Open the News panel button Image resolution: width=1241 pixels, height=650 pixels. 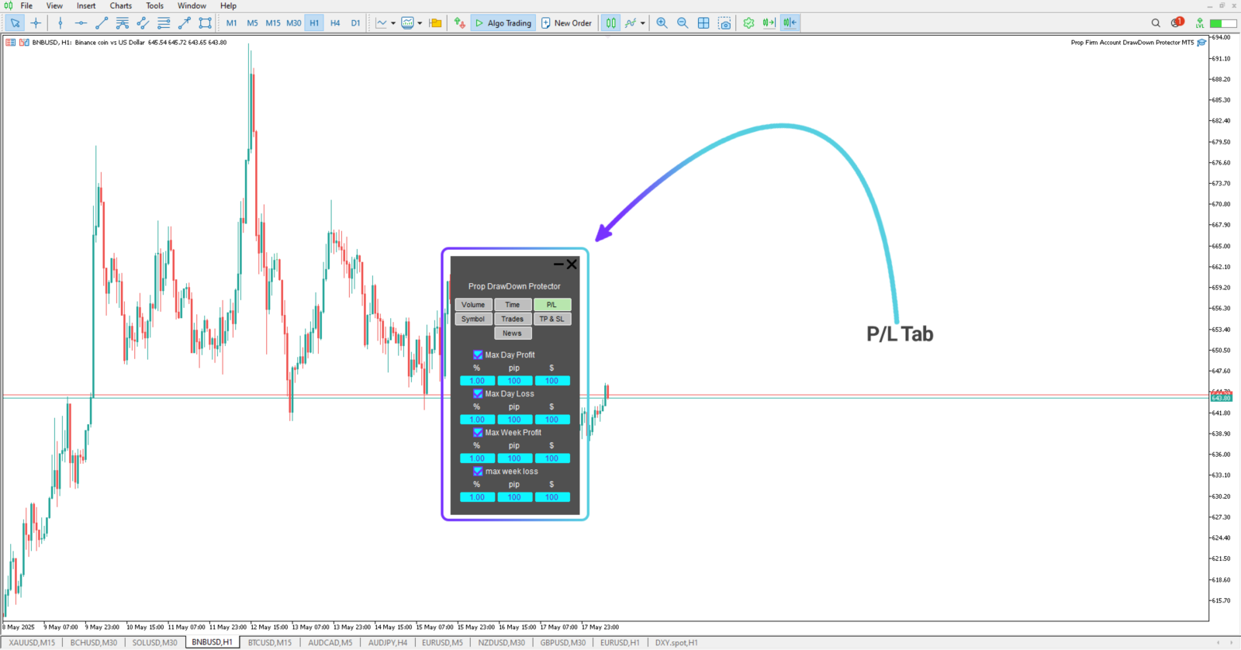(512, 334)
